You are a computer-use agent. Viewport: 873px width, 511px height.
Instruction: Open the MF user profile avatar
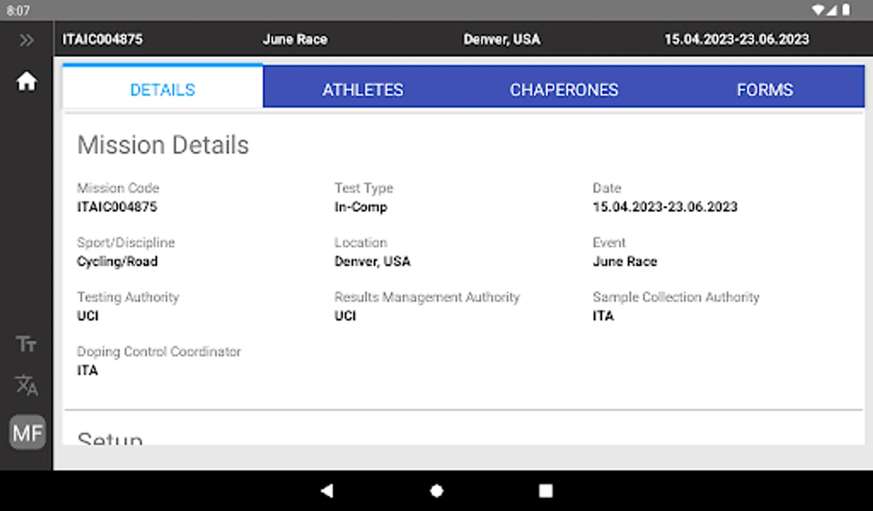tap(27, 433)
